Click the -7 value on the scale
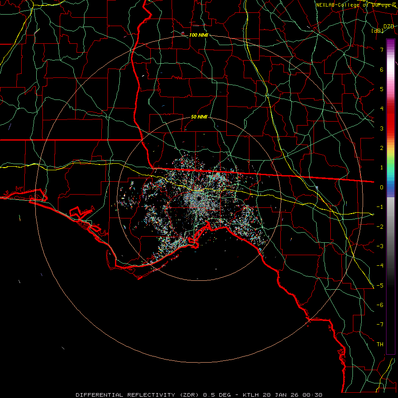Image resolution: width=398 pixels, height=398 pixels. pos(380,325)
